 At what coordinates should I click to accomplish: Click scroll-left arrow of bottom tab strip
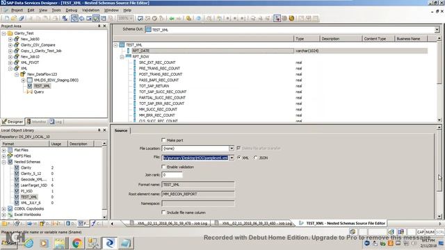pos(112,224)
